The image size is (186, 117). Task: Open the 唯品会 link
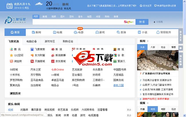point(55,85)
